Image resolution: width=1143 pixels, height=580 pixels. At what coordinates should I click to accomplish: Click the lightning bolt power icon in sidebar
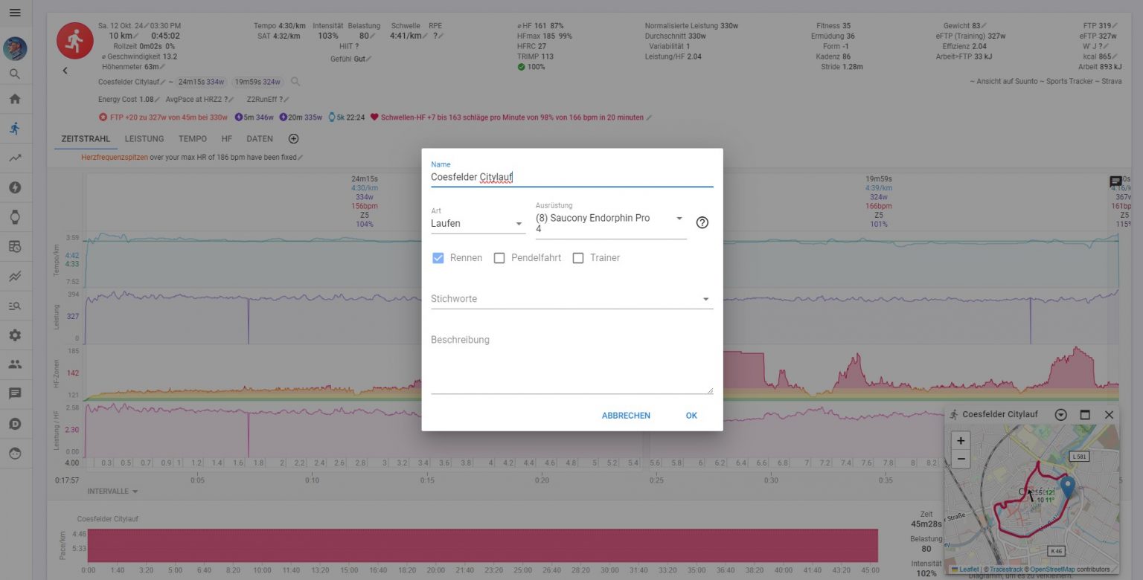click(16, 187)
